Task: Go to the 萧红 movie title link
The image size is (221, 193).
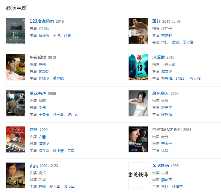Action: click(156, 21)
